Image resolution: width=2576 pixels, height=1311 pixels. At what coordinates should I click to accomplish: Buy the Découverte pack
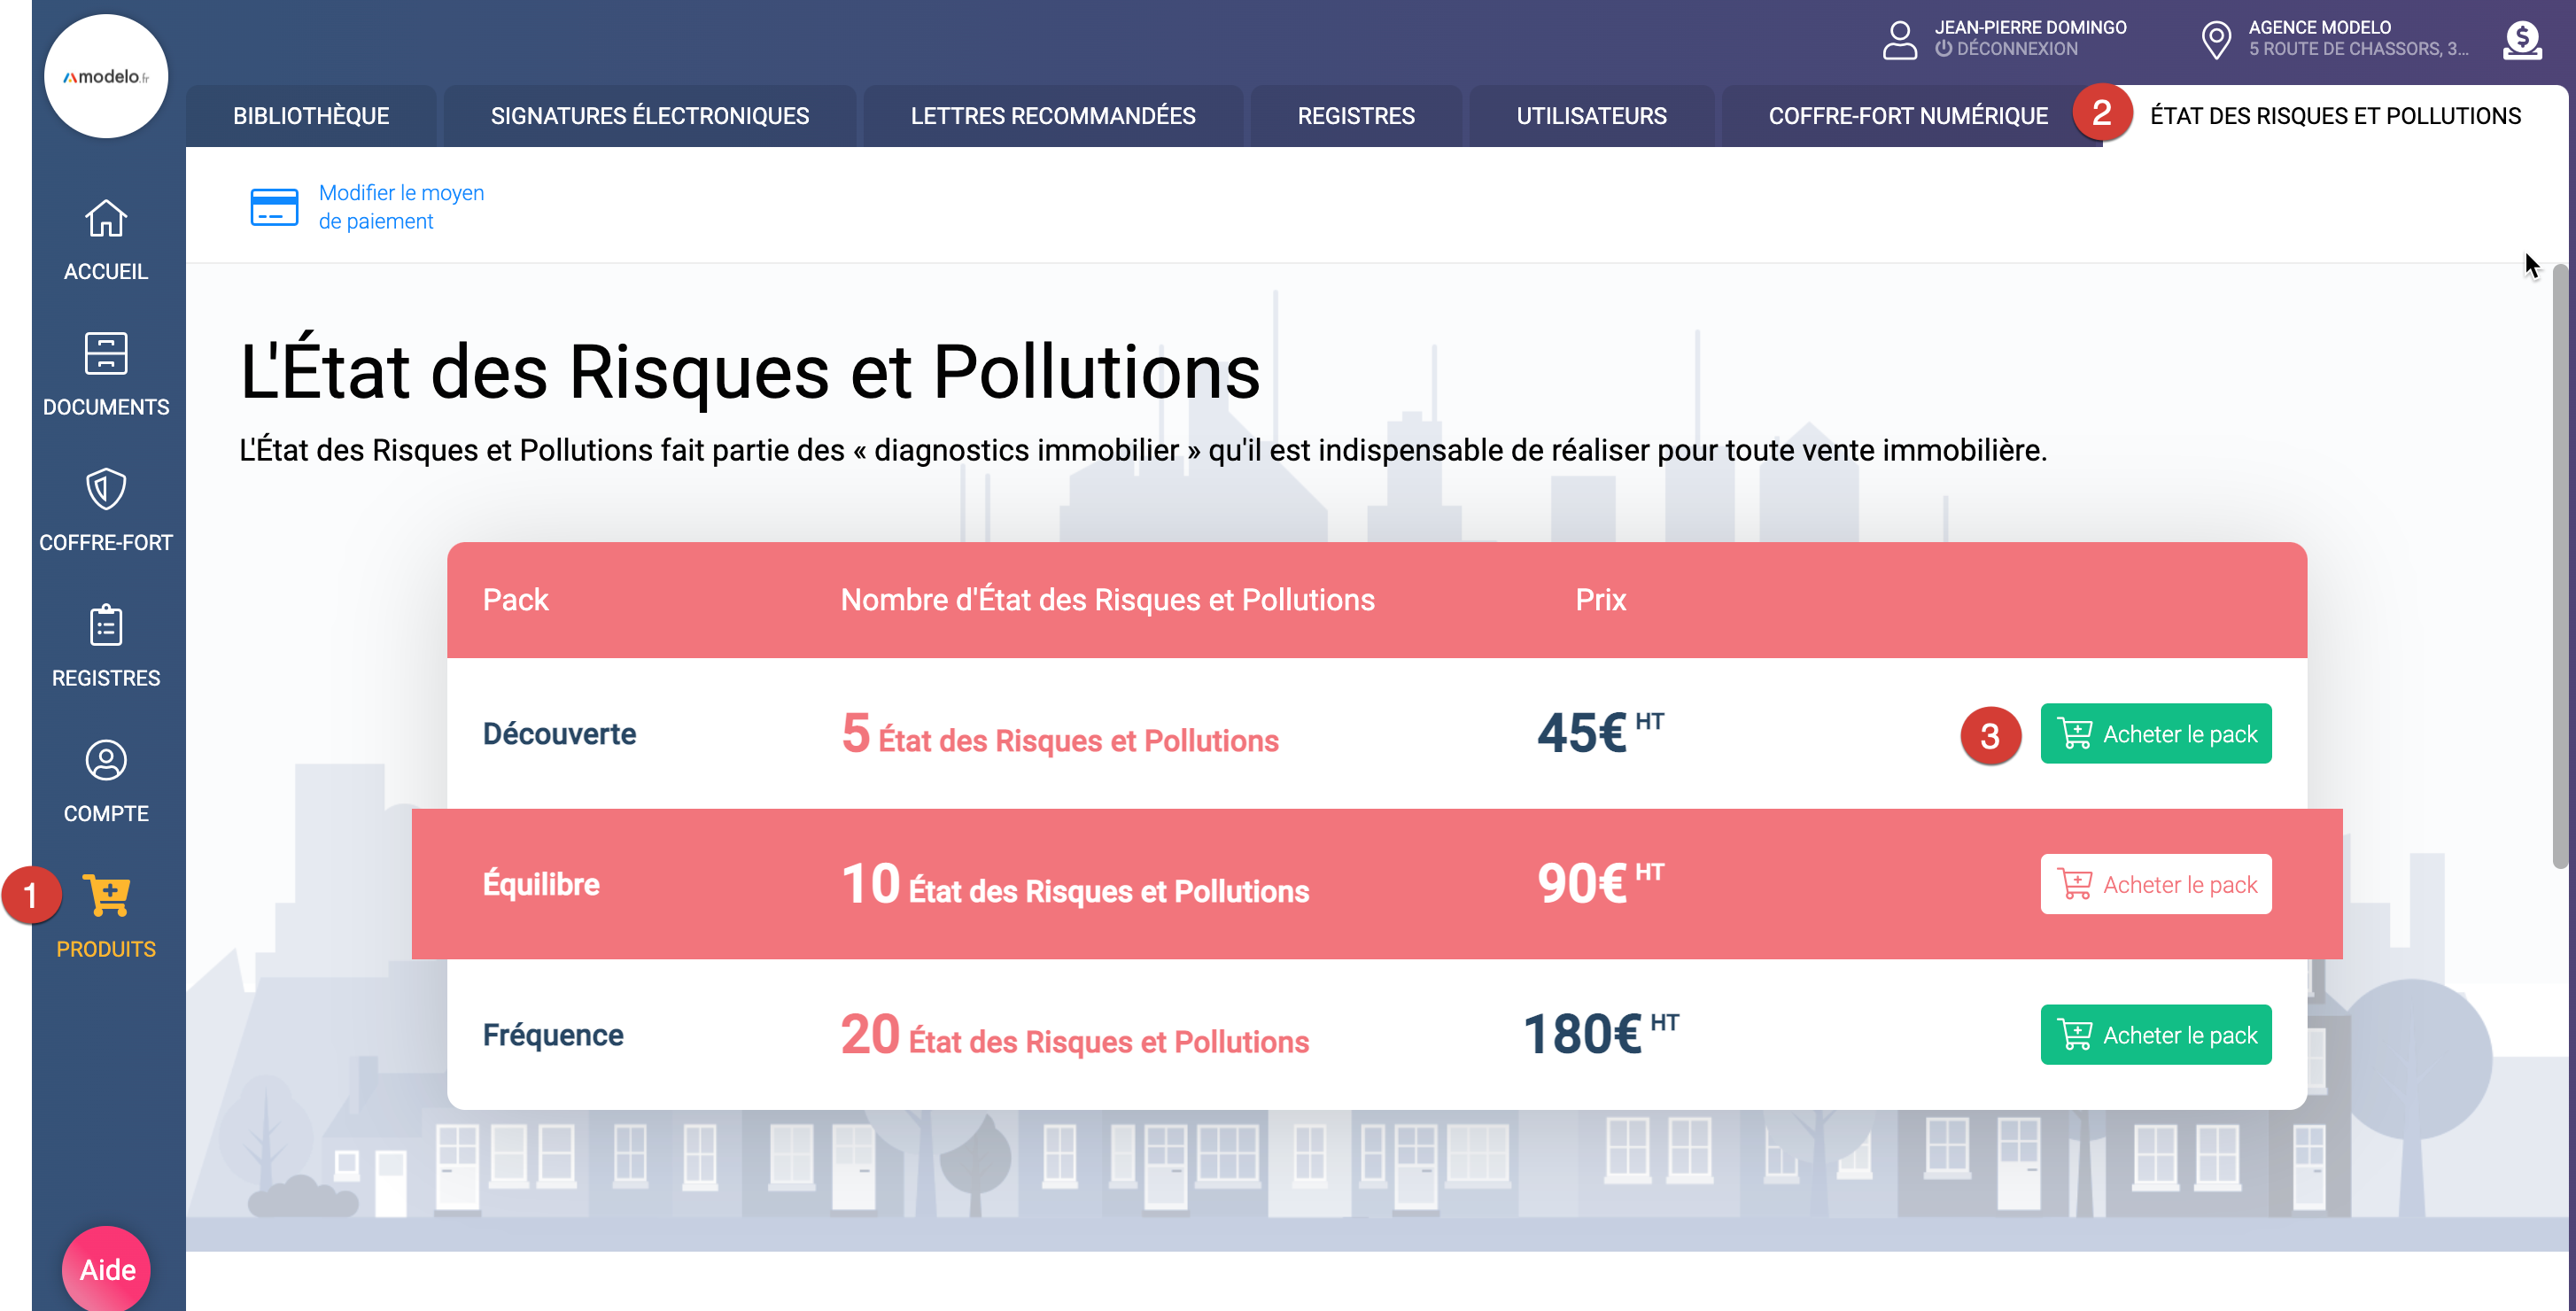pyautogui.click(x=2155, y=734)
